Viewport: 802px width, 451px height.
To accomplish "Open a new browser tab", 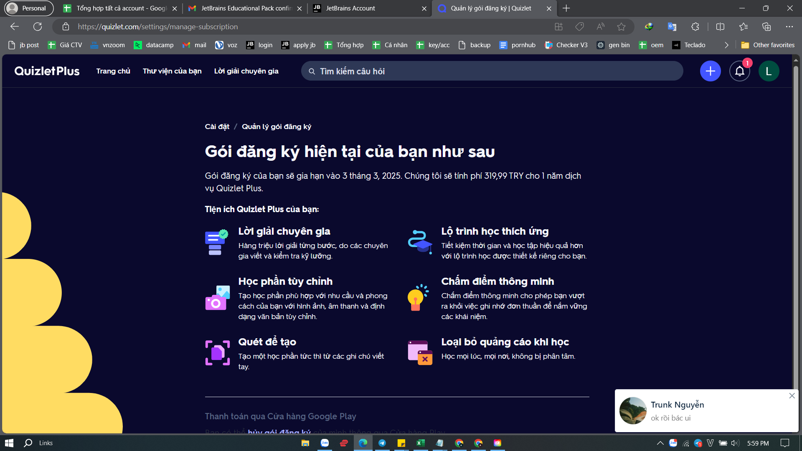I will [566, 8].
